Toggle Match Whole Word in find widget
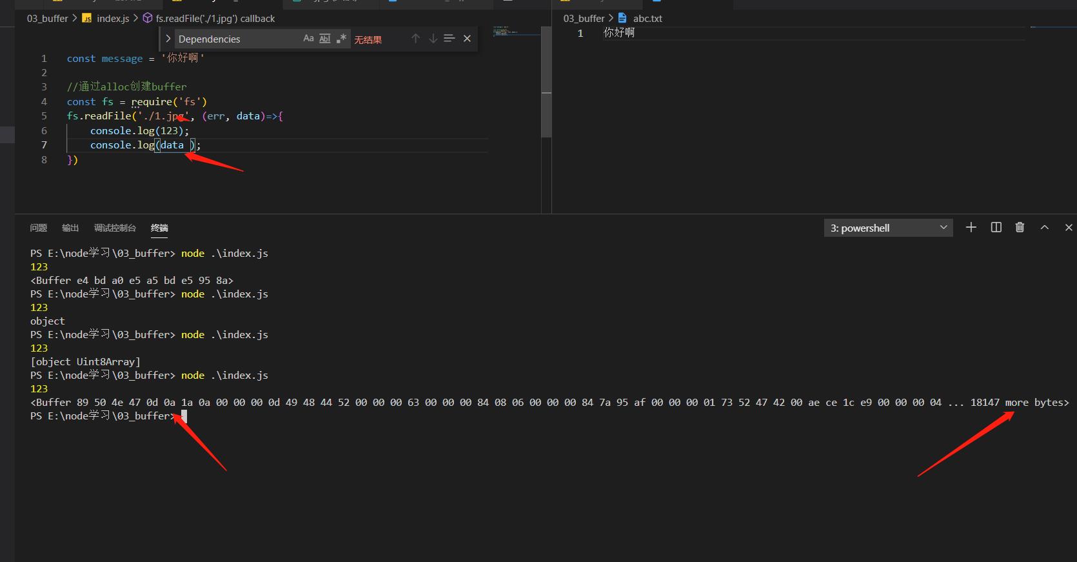 tap(325, 39)
